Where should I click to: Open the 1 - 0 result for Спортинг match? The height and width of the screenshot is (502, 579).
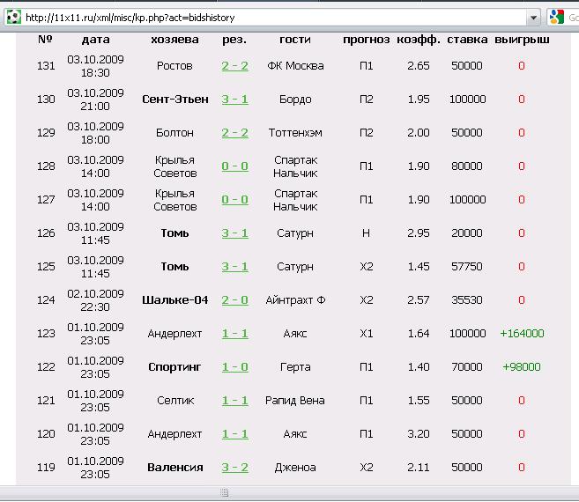[234, 367]
